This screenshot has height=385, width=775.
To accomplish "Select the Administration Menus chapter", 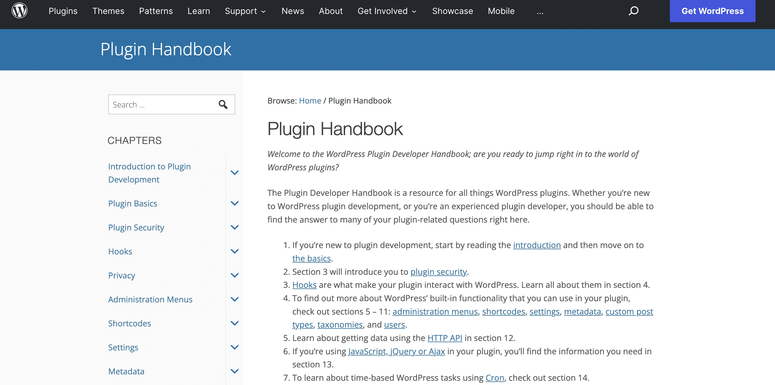I will [150, 299].
